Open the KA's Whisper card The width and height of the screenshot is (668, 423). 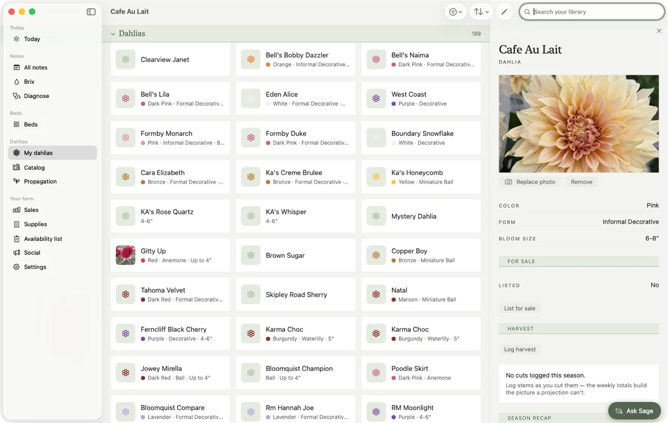(x=296, y=216)
